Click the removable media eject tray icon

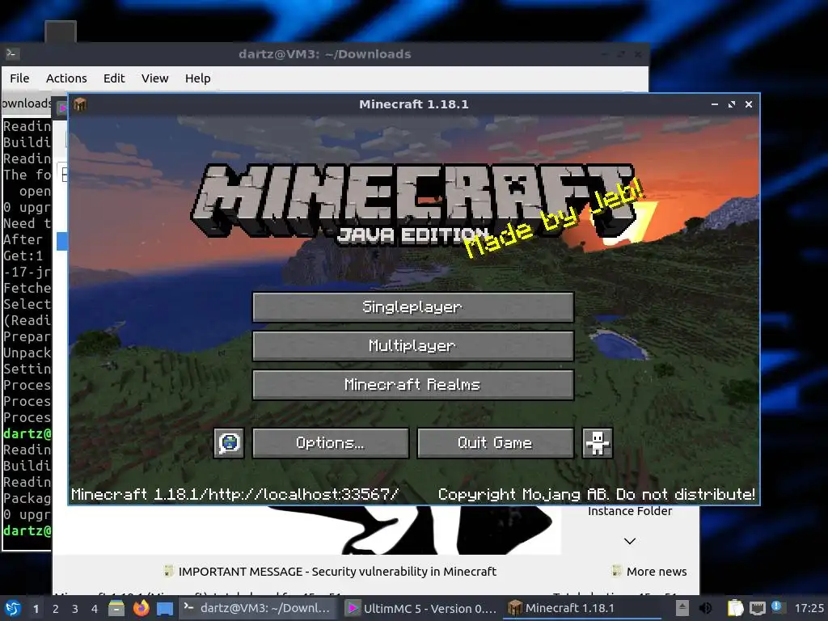pyautogui.click(x=682, y=608)
